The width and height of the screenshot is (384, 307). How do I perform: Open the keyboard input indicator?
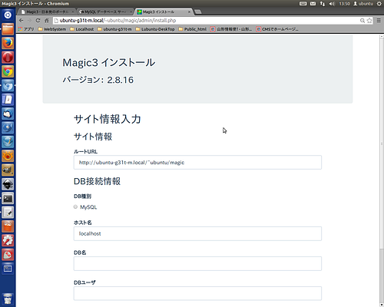pos(303,4)
